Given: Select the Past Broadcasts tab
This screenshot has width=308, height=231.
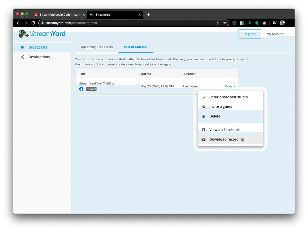Looking at the screenshot, I should point(136,47).
